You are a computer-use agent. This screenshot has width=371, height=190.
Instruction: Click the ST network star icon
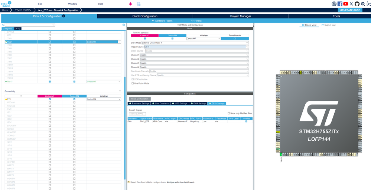click(x=368, y=4)
